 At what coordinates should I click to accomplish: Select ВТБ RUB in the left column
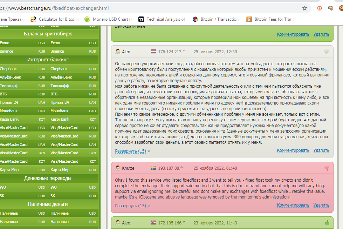(23, 94)
